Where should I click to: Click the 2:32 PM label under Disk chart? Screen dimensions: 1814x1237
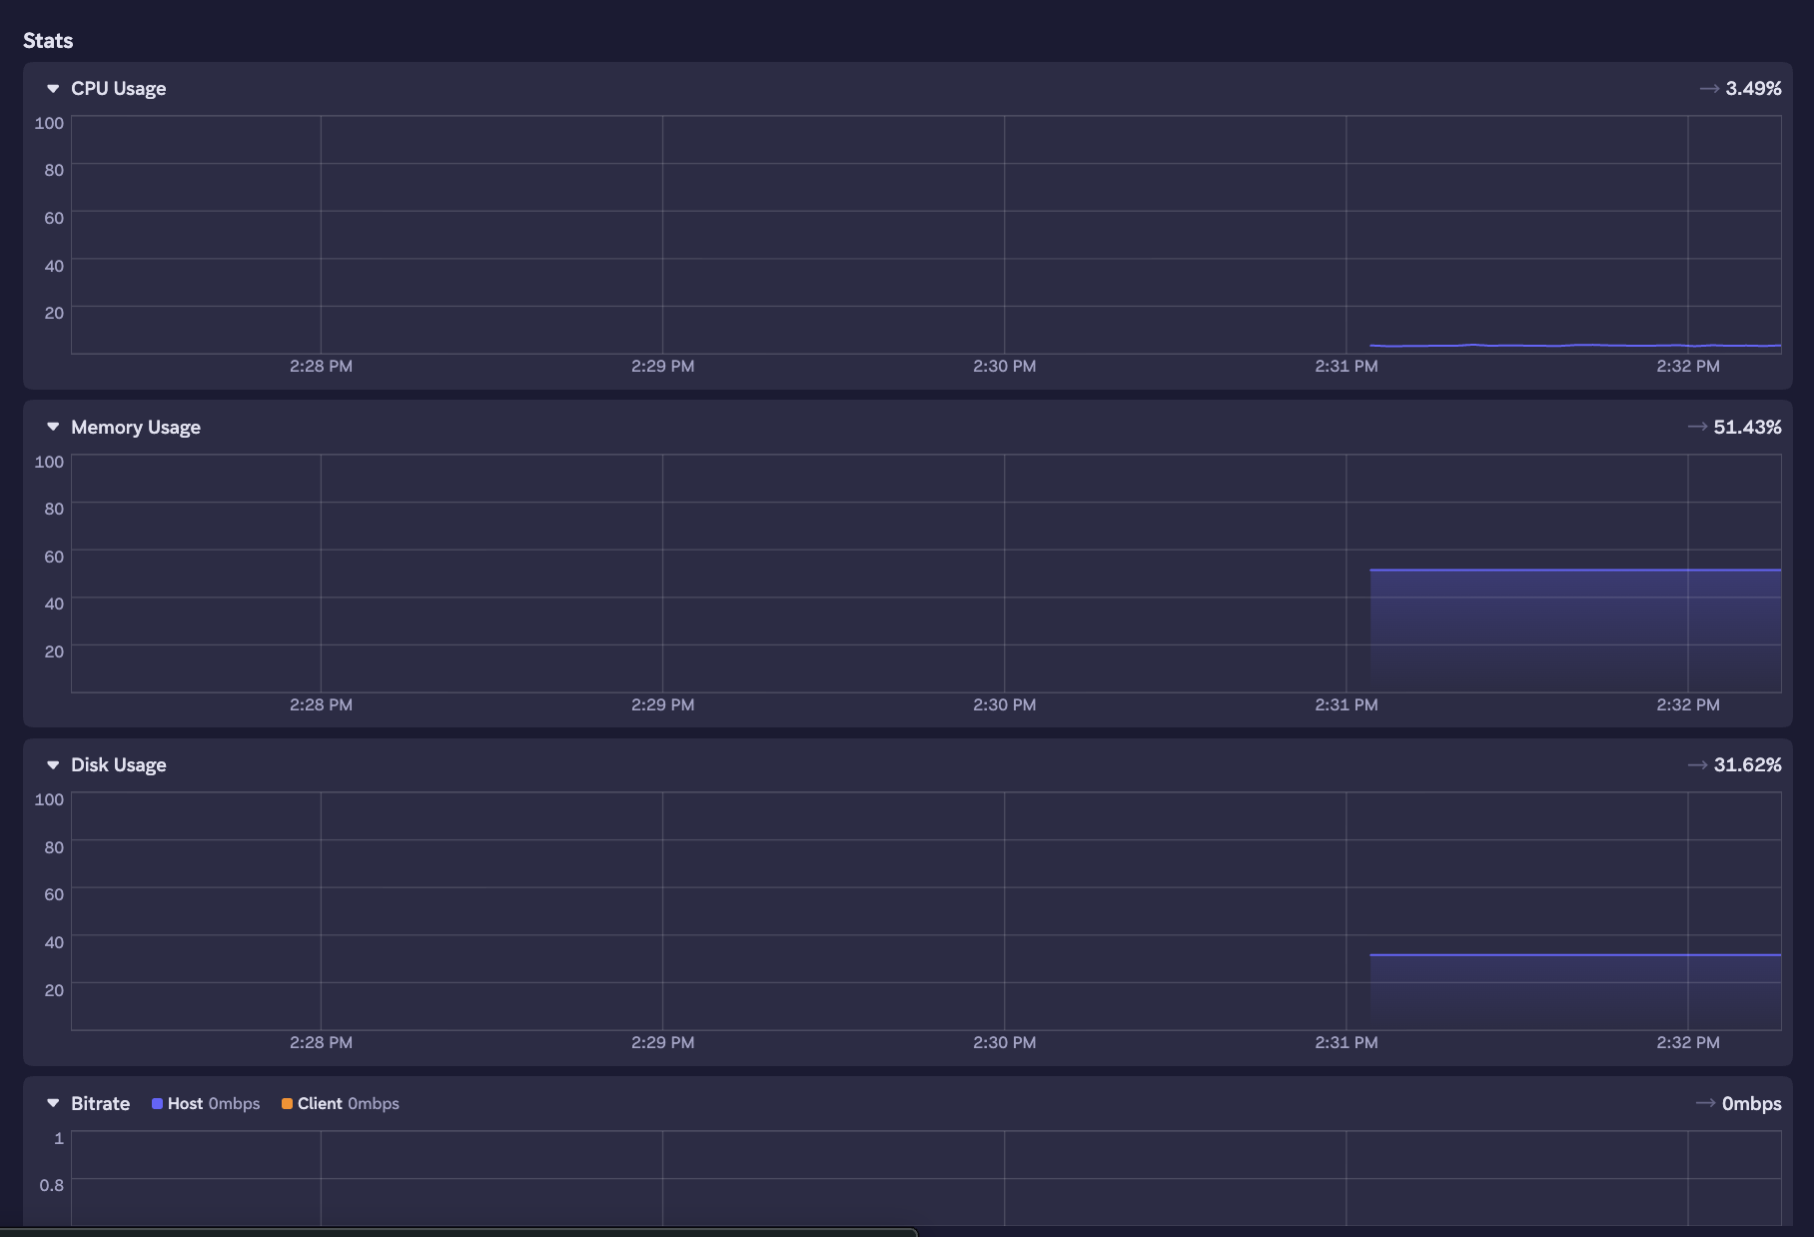tap(1688, 1043)
